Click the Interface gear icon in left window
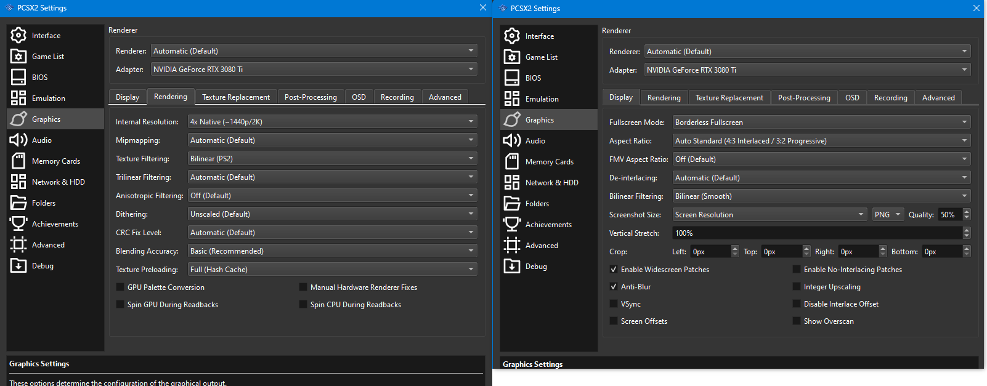This screenshot has width=987, height=386. point(18,35)
